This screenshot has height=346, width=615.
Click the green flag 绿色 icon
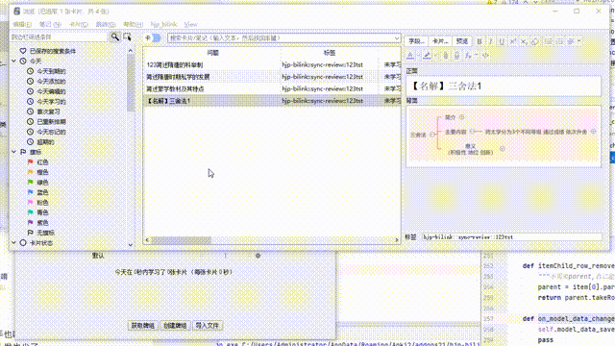[31, 183]
